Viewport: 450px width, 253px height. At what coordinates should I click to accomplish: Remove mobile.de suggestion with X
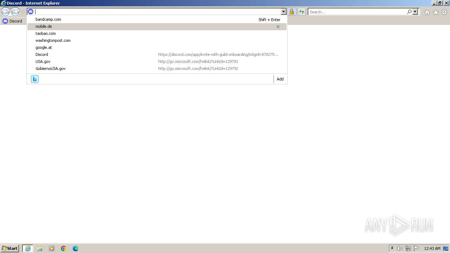[x=278, y=27]
